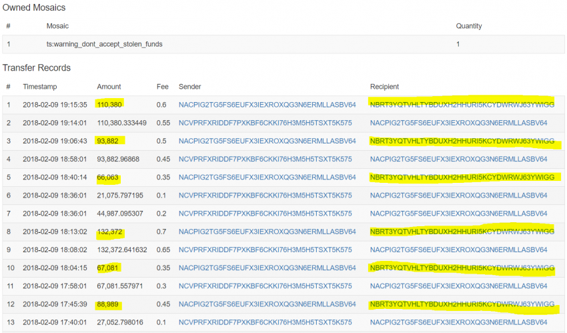
Task: Select timestamp 2018-02-09 17:45:39
Action: pos(55,304)
